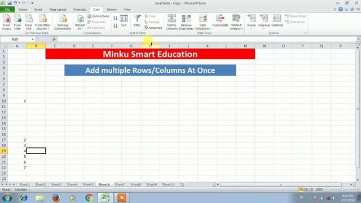Screen dimensions: 361x203
Task: Select row 19 header
Action: click(4, 151)
